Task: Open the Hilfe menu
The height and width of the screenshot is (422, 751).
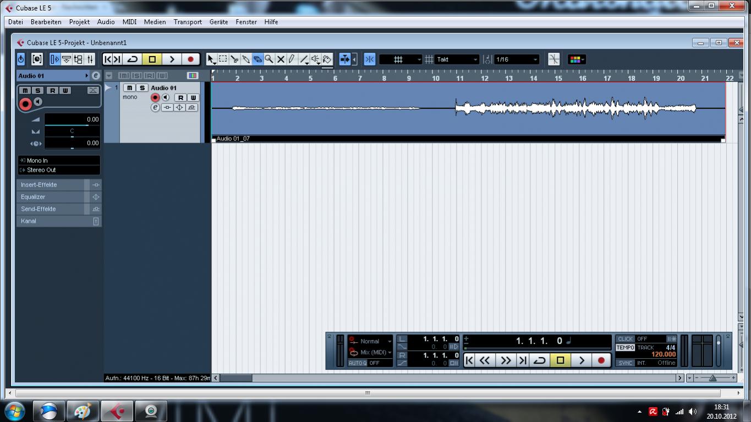Action: (x=271, y=22)
